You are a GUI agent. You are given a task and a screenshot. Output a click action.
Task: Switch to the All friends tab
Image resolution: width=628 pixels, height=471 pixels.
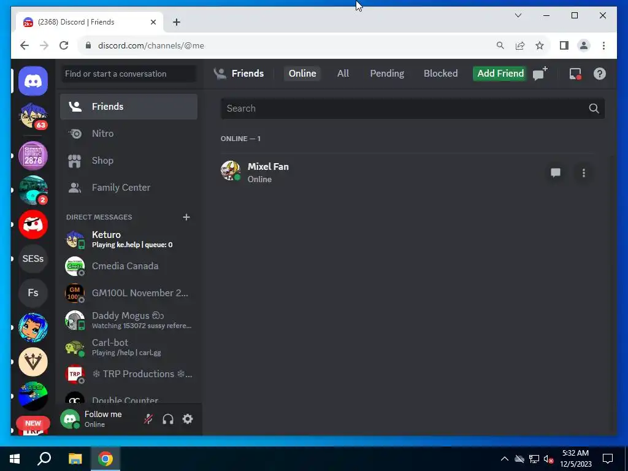pos(343,74)
